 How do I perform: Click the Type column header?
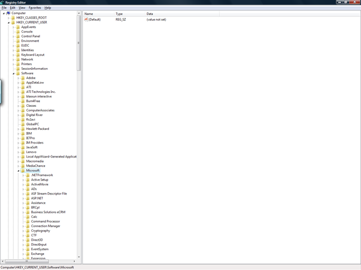point(130,13)
